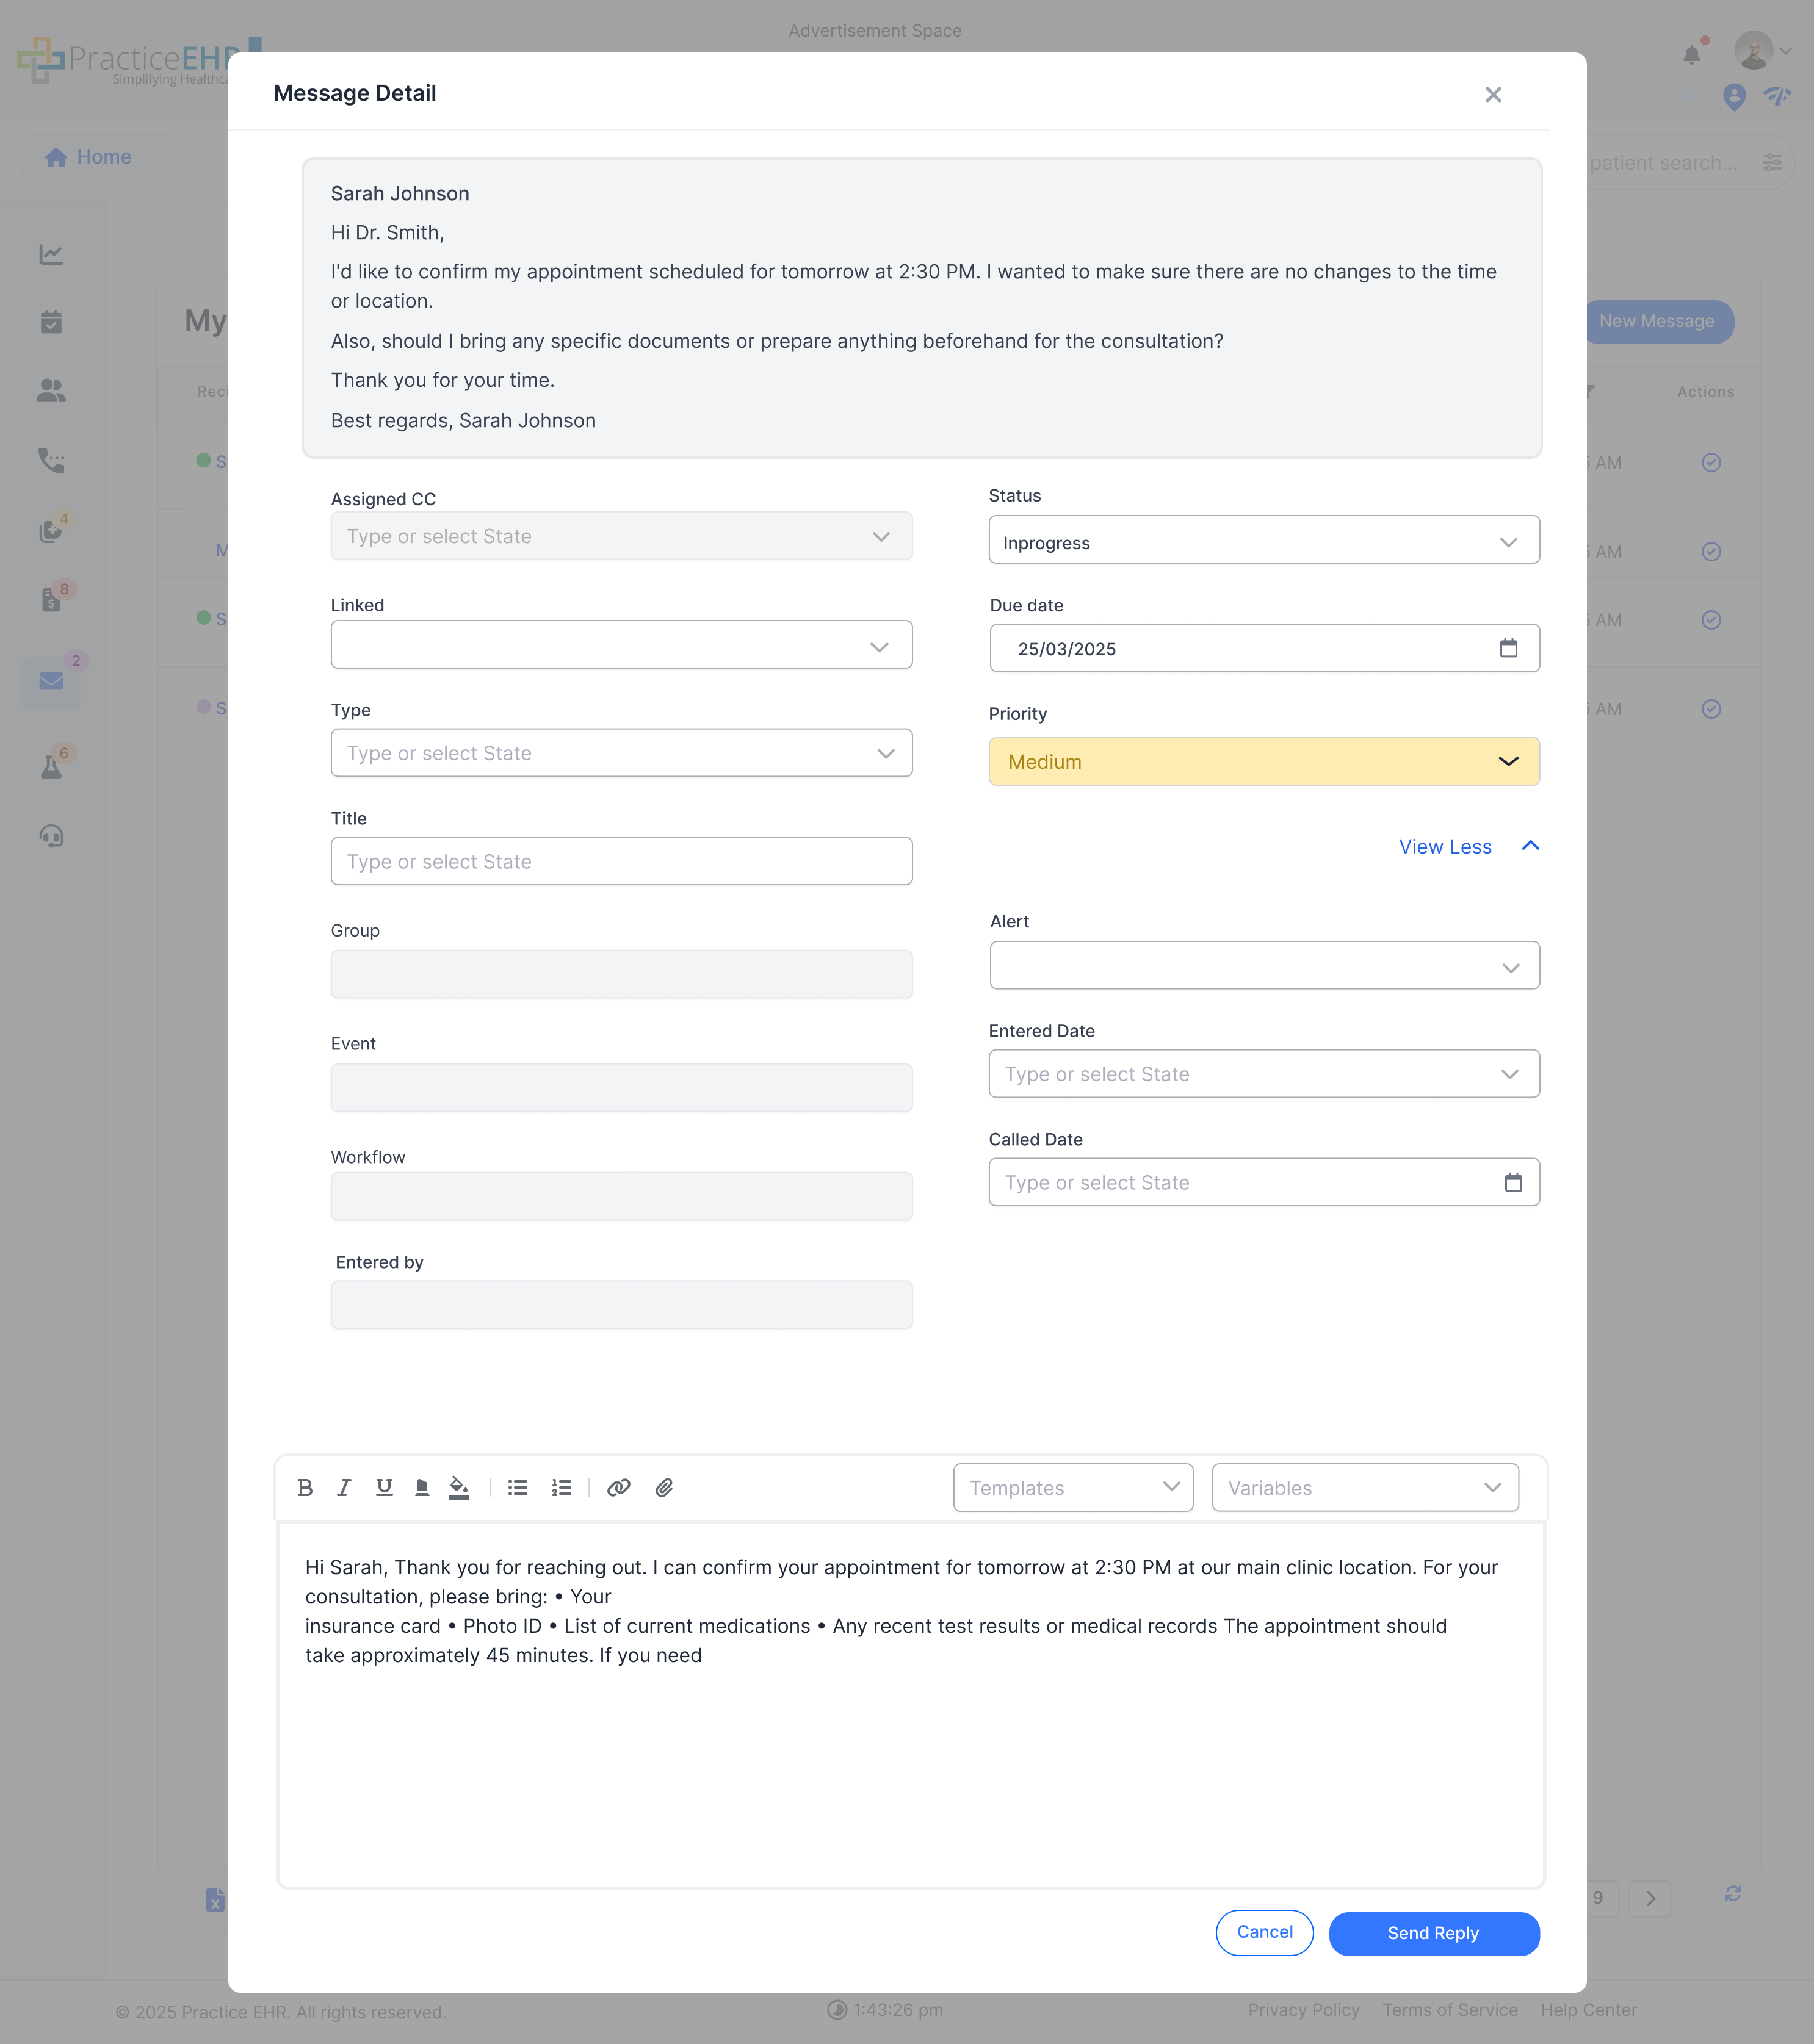Image resolution: width=1814 pixels, height=2044 pixels.
Task: Apply italic formatting to reply text
Action: click(x=344, y=1487)
